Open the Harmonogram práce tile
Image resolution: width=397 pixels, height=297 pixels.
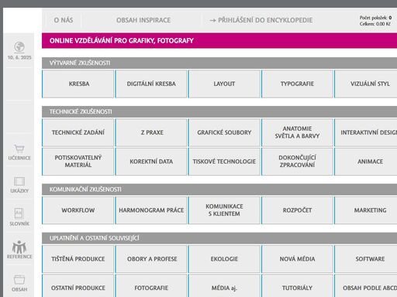(x=151, y=210)
